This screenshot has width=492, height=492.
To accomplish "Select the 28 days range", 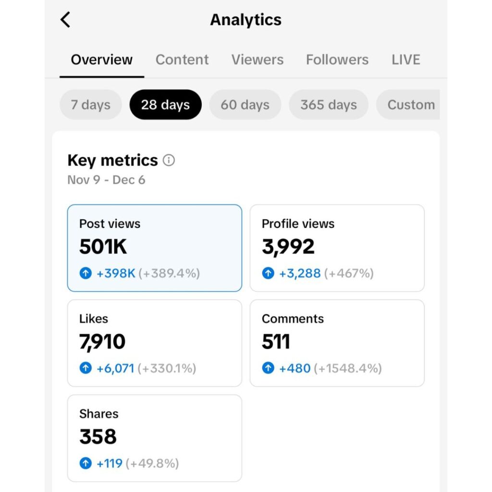I will tap(165, 105).
